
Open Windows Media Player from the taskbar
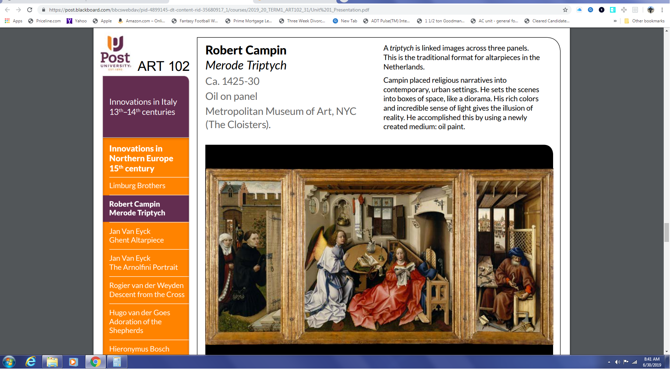tap(74, 362)
